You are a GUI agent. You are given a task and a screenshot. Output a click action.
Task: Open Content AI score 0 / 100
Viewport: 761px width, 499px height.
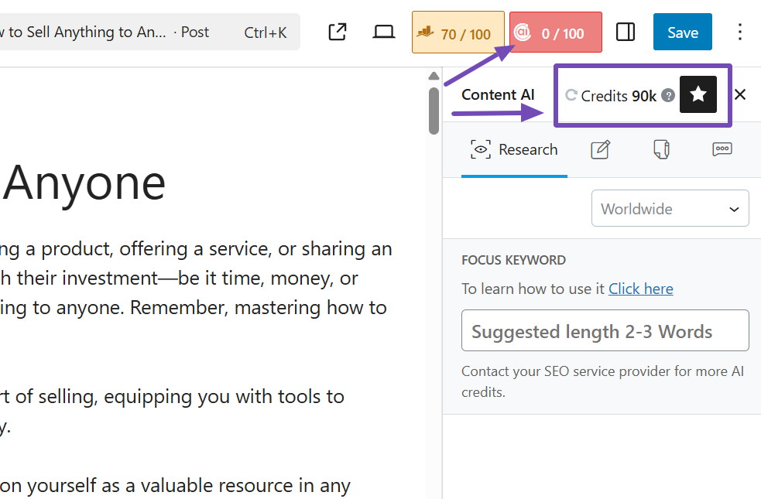pyautogui.click(x=555, y=33)
